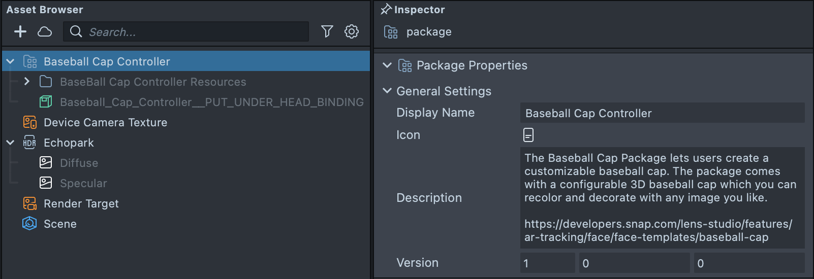Collapse the General Settings section
This screenshot has height=279, width=814.
coord(387,91)
